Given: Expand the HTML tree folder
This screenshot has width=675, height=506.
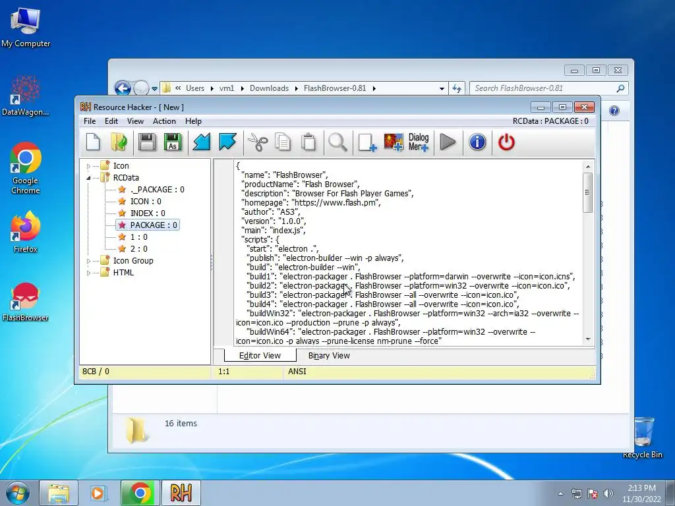Looking at the screenshot, I should [x=88, y=273].
